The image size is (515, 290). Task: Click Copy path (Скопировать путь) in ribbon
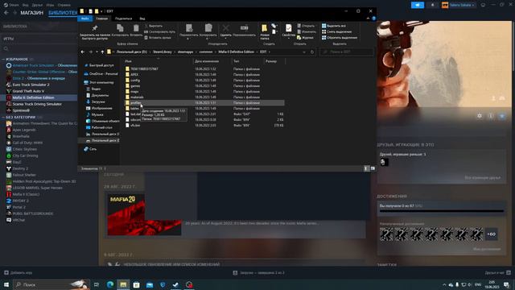[x=159, y=32]
